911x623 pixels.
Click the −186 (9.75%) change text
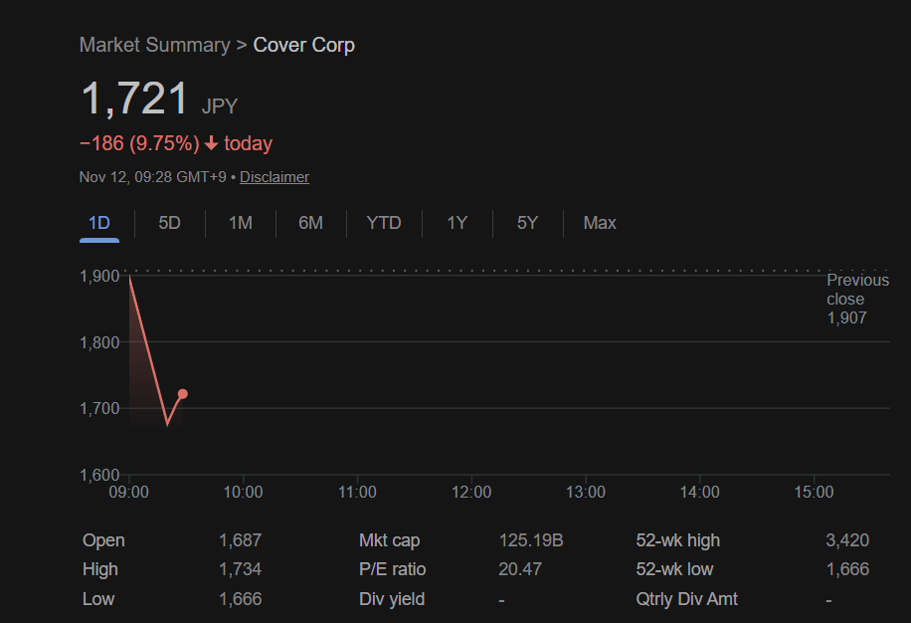[139, 143]
